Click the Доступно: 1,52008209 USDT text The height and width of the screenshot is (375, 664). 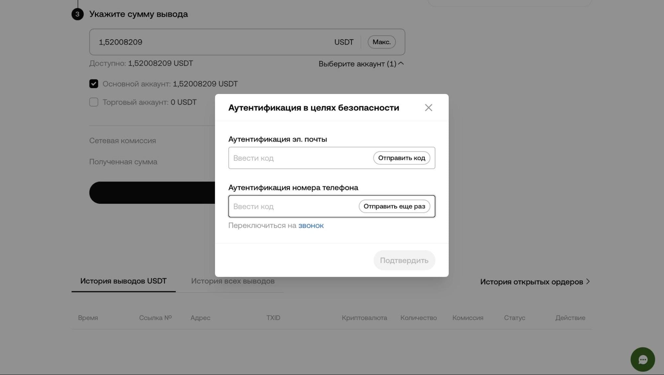(141, 63)
